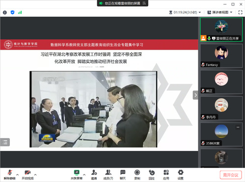Toggle the left sidebar list button
The height and width of the screenshot is (182, 245).
(5, 142)
